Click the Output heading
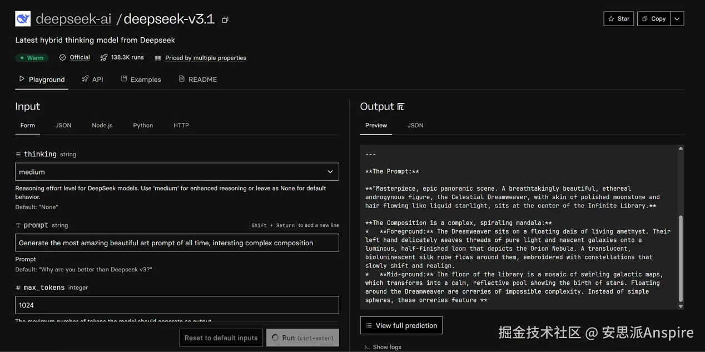The height and width of the screenshot is (352, 705). [x=377, y=107]
